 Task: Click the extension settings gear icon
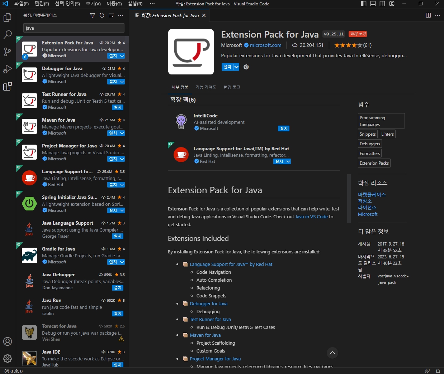point(246,67)
